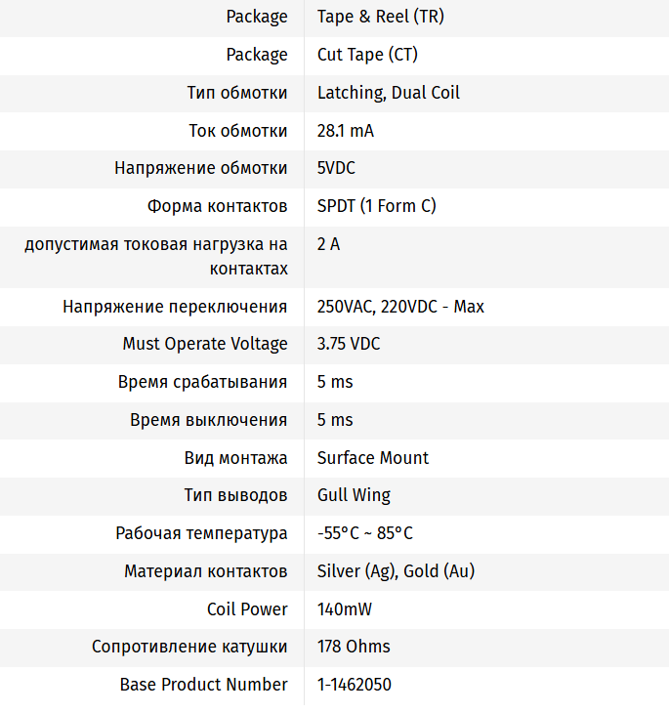Click the base product number "1-1462050"
The width and height of the screenshot is (669, 713).
[355, 685]
